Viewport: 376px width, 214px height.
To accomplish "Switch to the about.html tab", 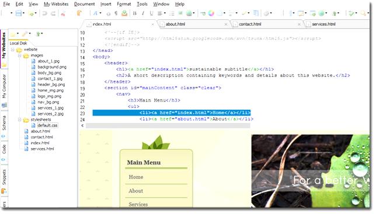I will click(x=193, y=24).
